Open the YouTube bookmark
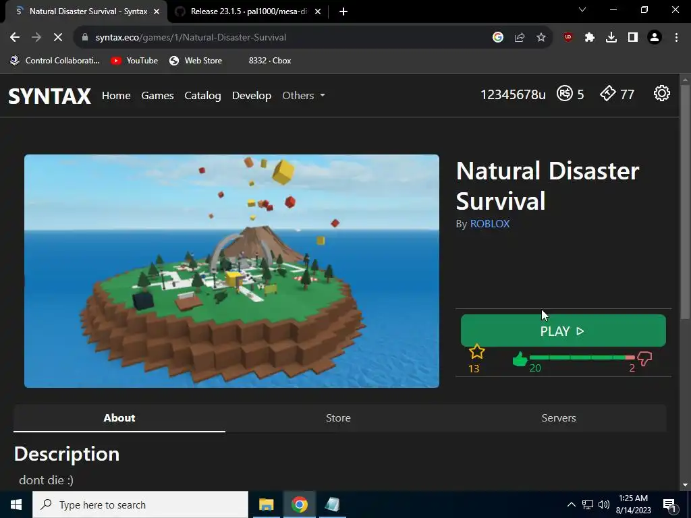 (x=134, y=61)
